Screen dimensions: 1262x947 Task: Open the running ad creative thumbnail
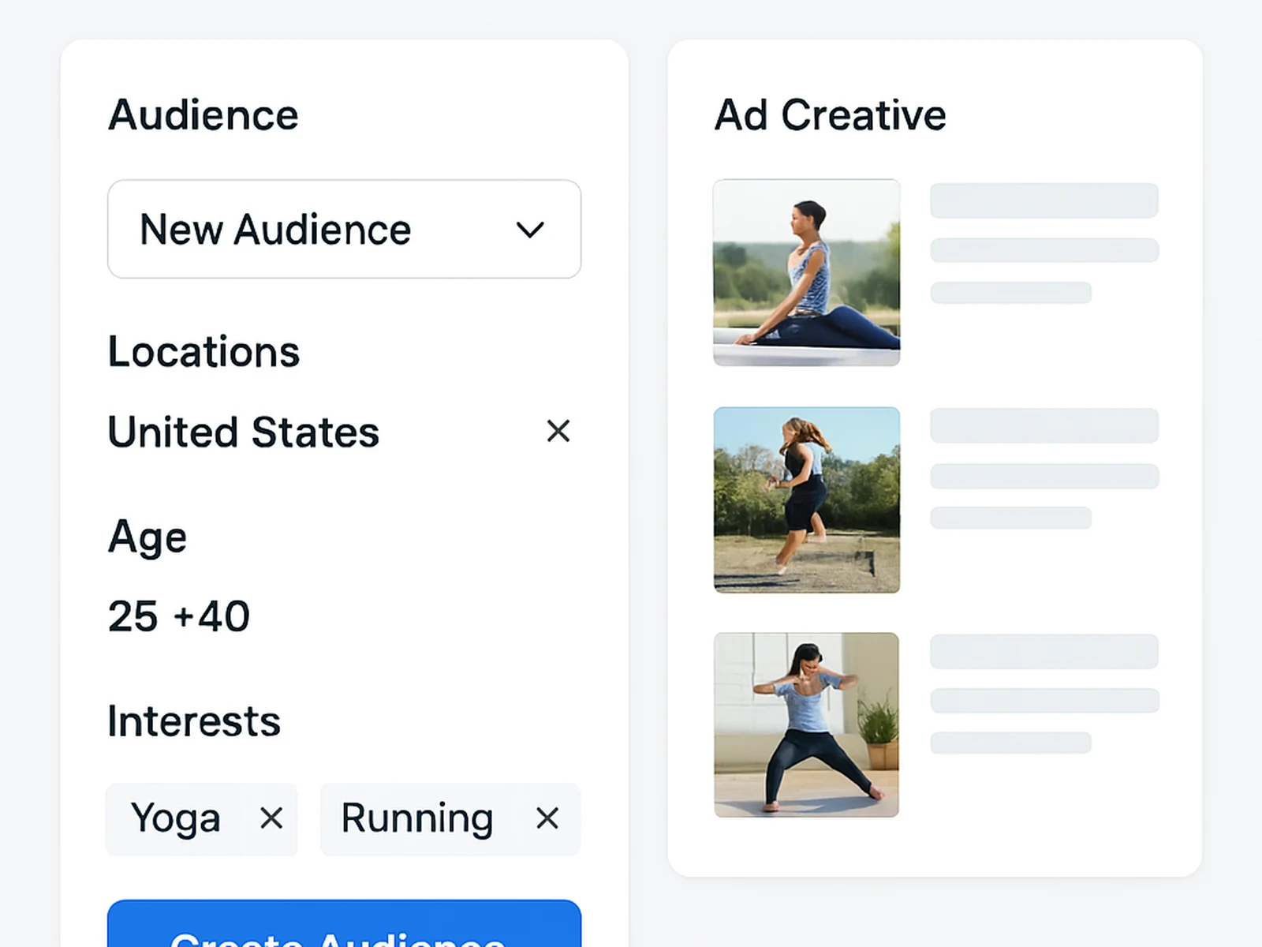pos(806,500)
